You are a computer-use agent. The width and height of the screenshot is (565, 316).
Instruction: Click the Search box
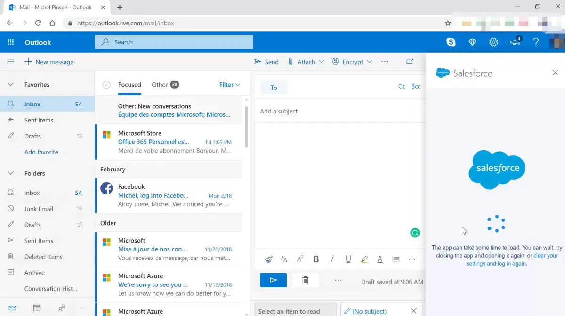174,42
